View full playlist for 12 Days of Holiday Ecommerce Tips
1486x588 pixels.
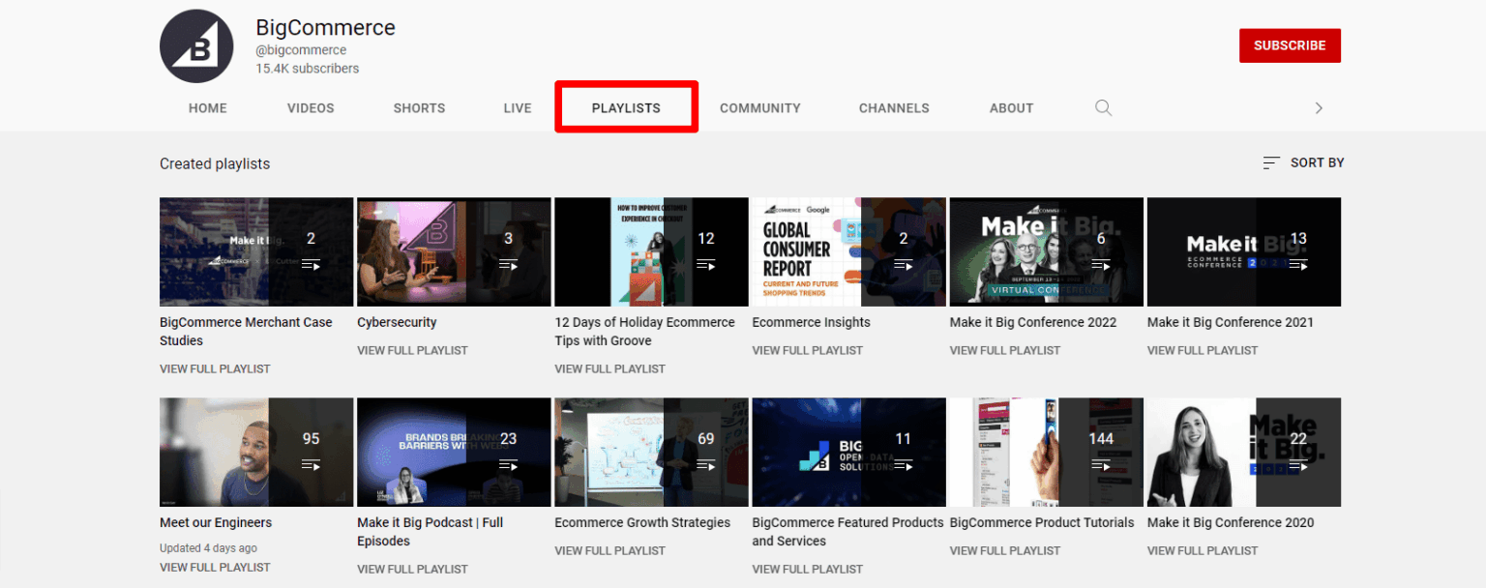click(609, 368)
